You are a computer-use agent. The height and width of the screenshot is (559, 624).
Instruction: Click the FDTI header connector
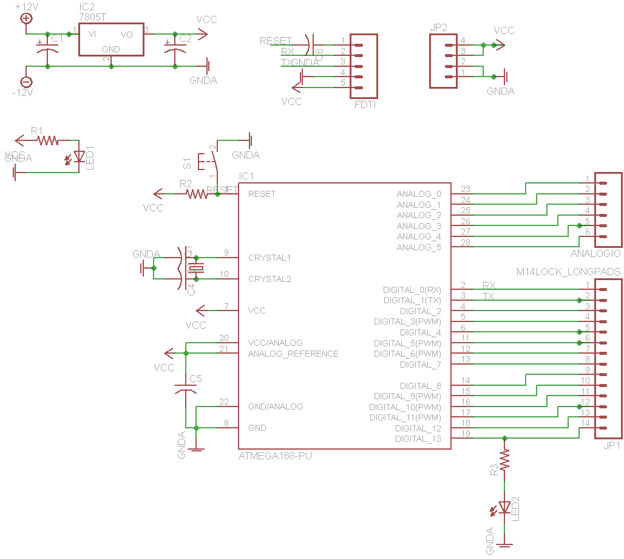click(x=364, y=66)
